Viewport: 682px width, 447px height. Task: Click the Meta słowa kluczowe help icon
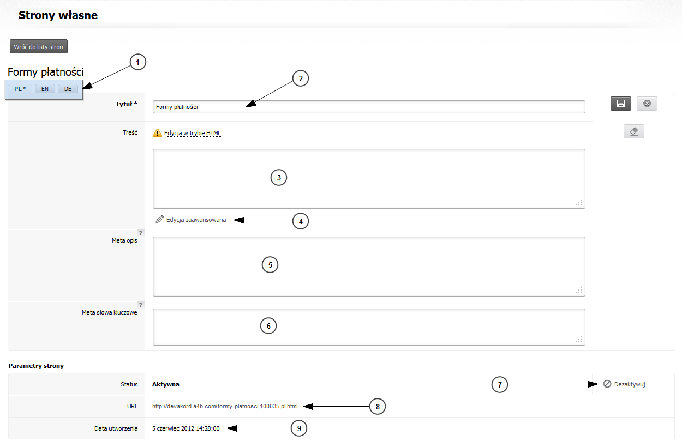(140, 305)
